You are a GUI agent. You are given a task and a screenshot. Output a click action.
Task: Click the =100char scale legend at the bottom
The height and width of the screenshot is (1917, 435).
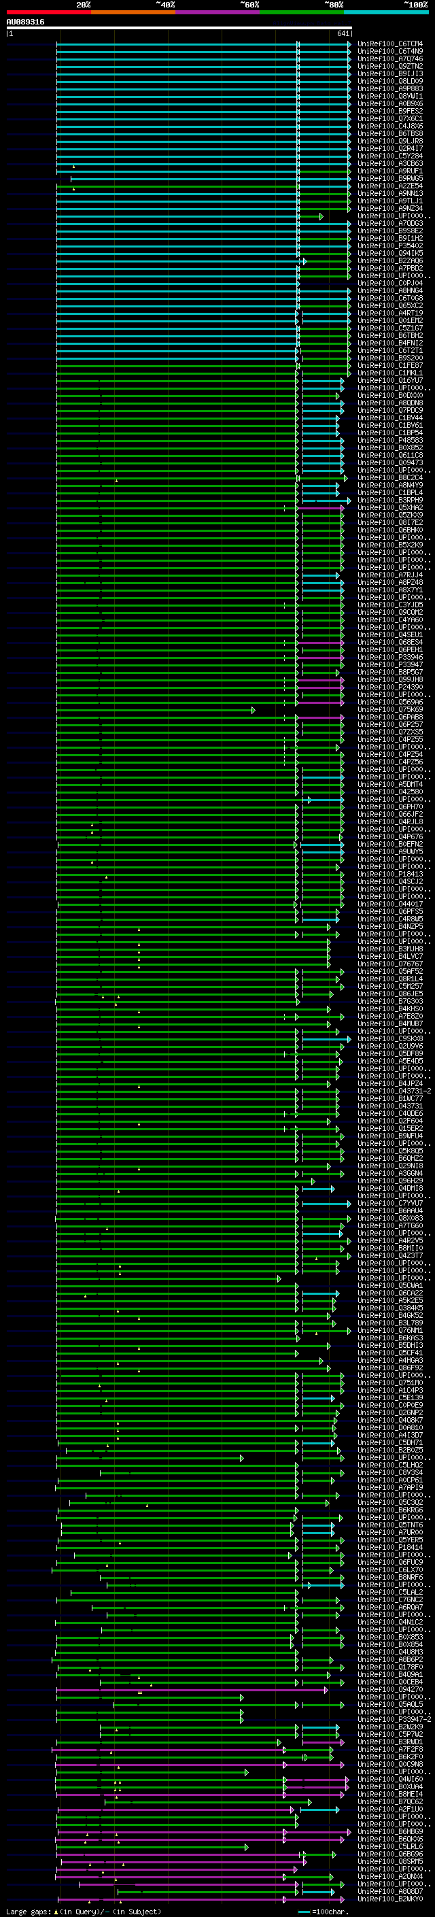[322, 1912]
